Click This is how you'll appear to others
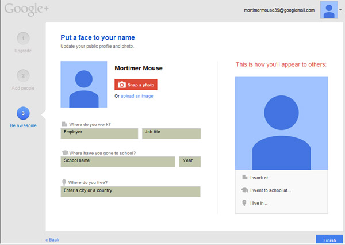The image size is (345, 245). tap(281, 64)
